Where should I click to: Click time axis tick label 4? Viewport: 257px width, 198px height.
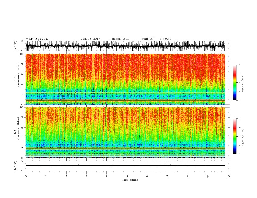(106, 176)
